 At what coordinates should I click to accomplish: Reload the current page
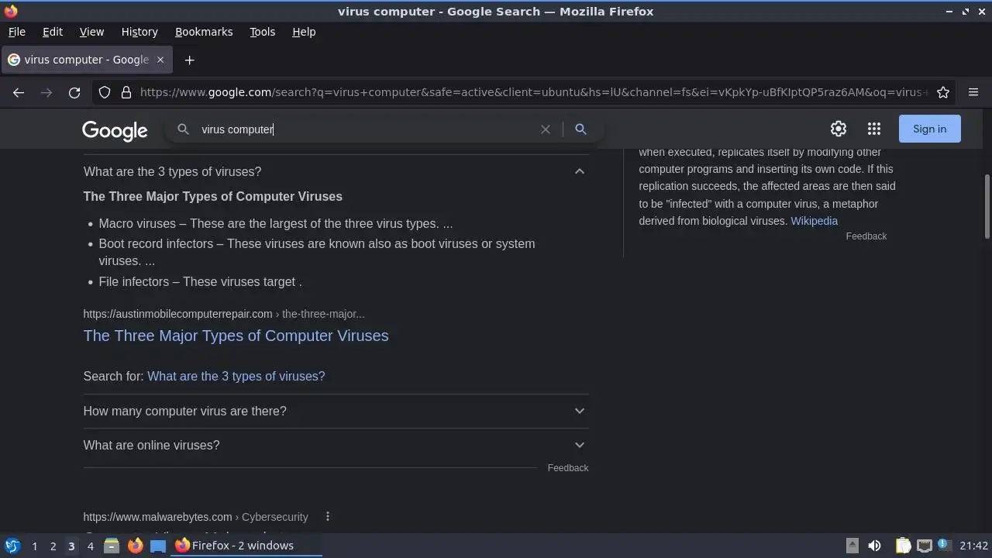(x=74, y=92)
